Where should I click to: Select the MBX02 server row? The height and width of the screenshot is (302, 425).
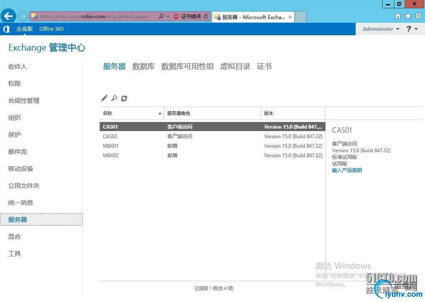tap(212, 156)
